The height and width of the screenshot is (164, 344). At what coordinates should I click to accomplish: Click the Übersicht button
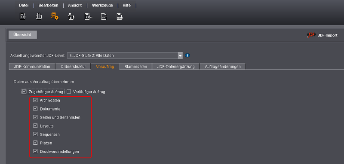tap(23, 35)
